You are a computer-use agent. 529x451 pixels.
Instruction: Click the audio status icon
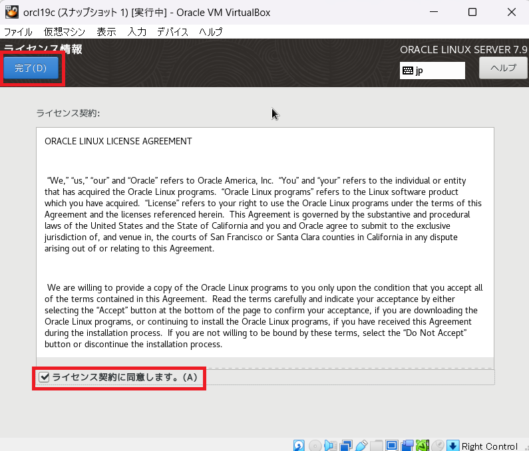(x=331, y=445)
